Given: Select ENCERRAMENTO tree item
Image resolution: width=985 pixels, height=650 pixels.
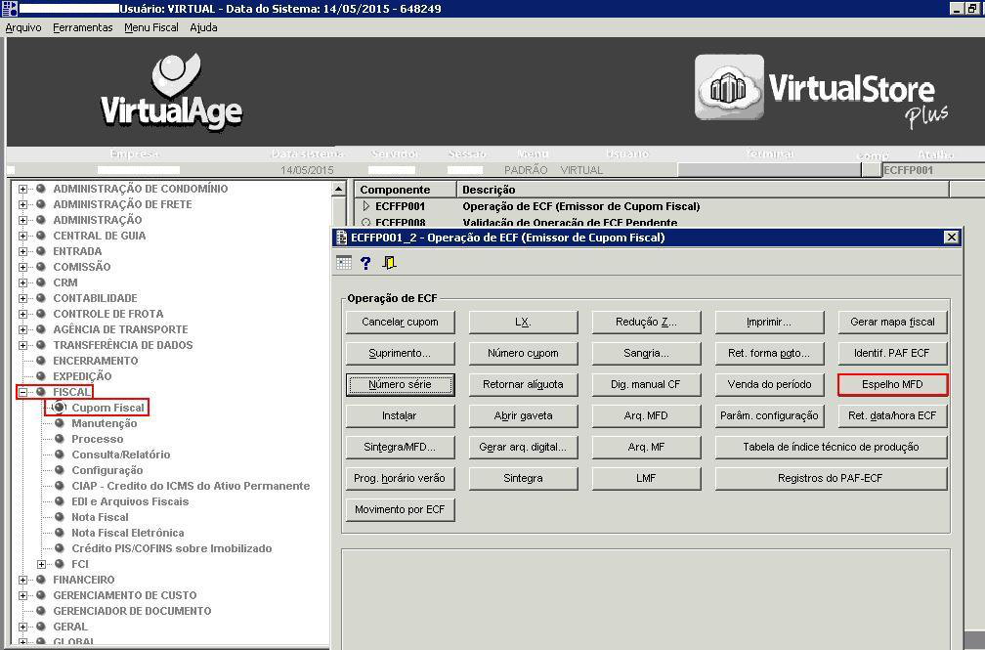Looking at the screenshot, I should point(96,361).
